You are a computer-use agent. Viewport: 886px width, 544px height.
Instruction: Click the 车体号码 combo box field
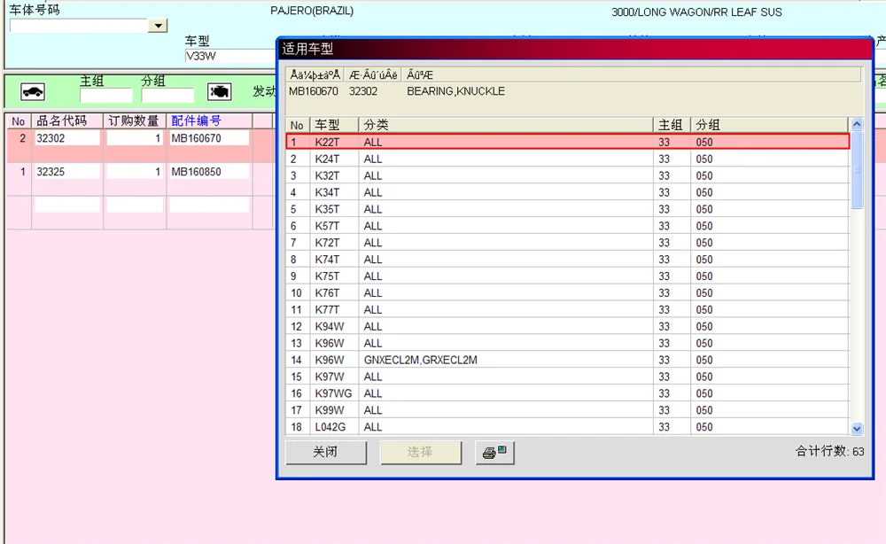pyautogui.click(x=79, y=26)
